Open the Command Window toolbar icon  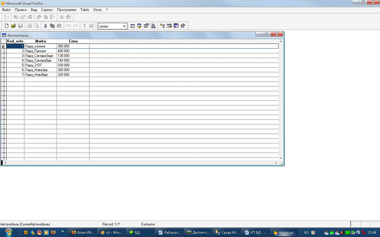click(x=132, y=26)
